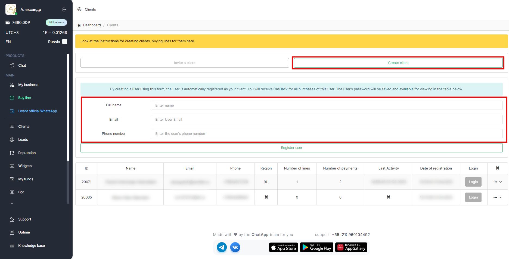Click the Register user button
The height and width of the screenshot is (259, 509).
click(291, 148)
